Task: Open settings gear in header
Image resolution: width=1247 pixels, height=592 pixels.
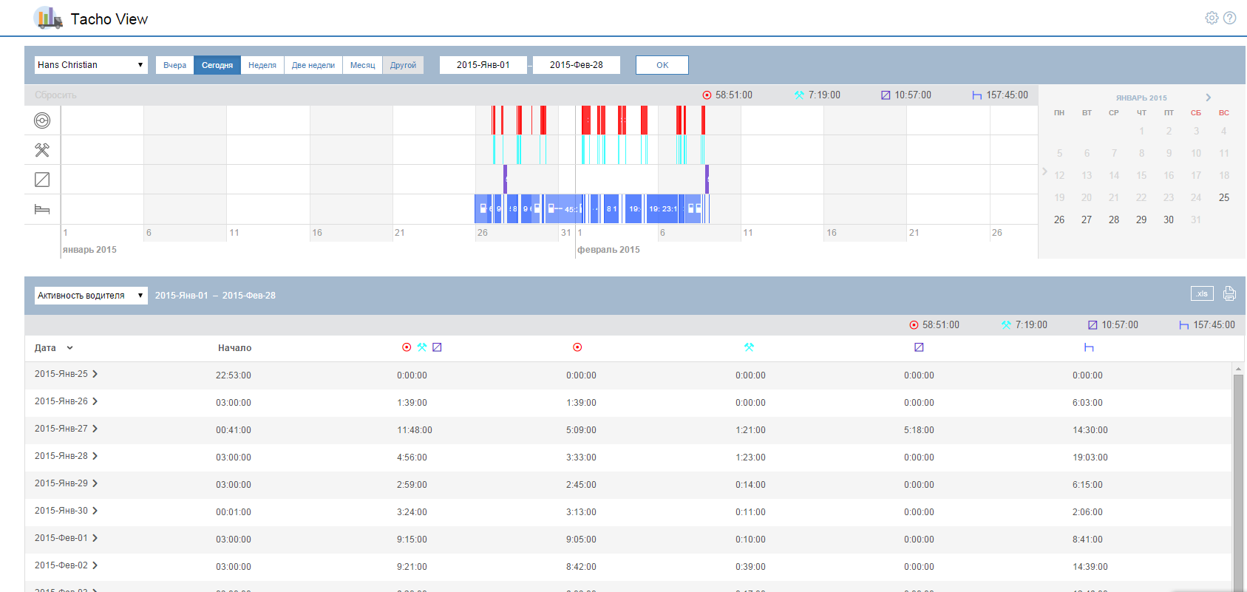Action: [1212, 18]
